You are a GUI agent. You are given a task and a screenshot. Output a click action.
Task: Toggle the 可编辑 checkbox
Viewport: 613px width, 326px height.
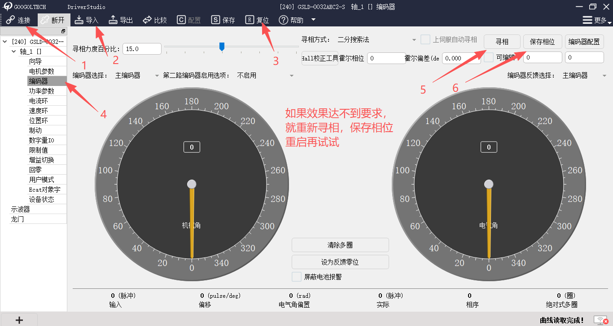pyautogui.click(x=489, y=57)
